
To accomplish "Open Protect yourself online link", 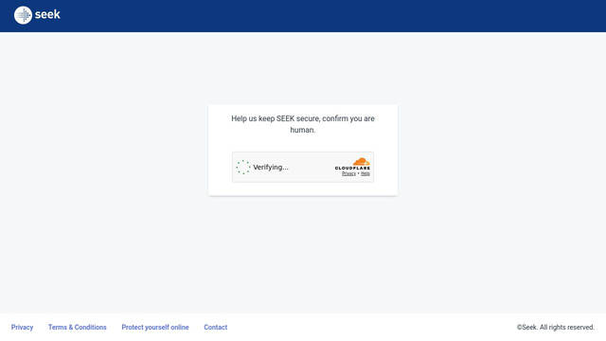I will tap(155, 327).
